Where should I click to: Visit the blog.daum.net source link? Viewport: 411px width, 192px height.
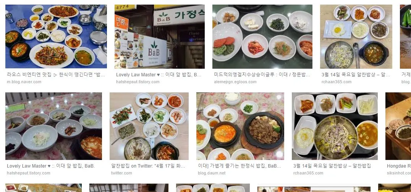[x=212, y=173]
